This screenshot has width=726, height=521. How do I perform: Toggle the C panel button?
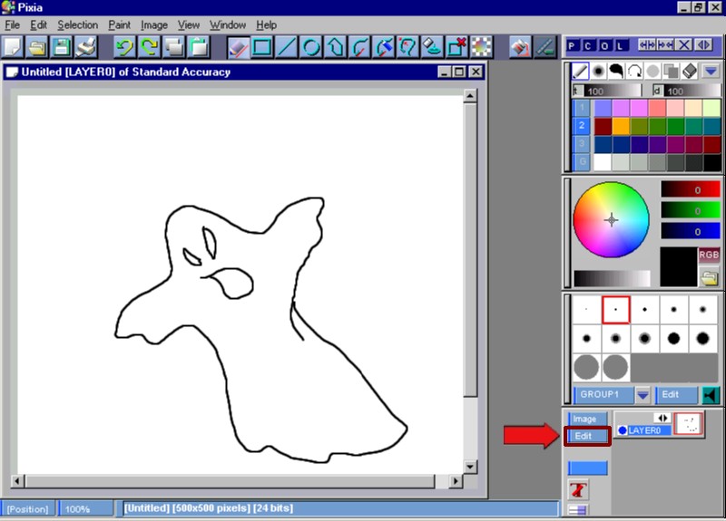tap(589, 45)
